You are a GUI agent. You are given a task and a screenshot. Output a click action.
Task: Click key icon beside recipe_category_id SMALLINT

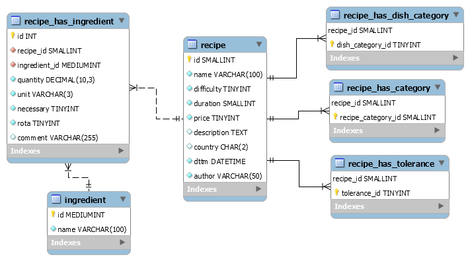(335, 117)
